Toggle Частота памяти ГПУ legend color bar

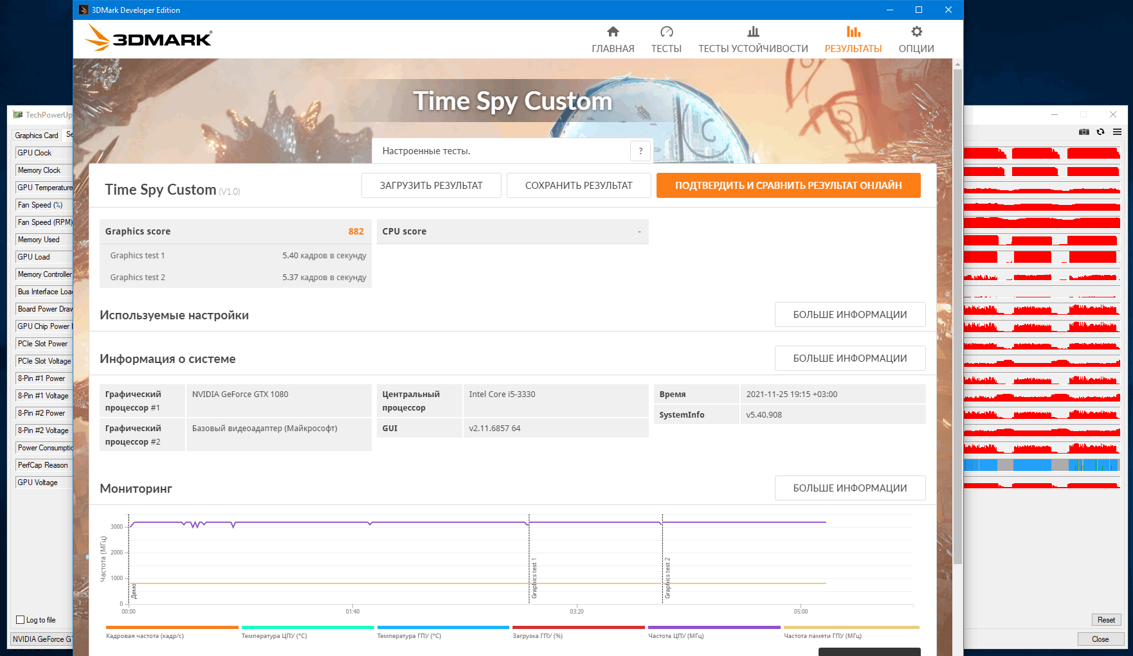point(851,627)
